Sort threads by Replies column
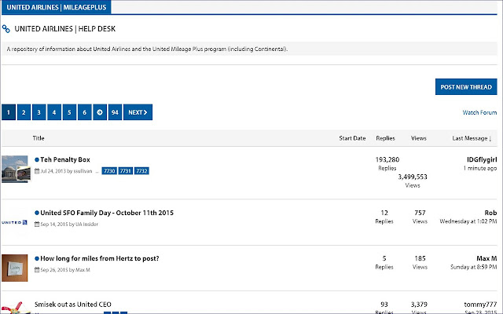This screenshot has width=503, height=314. click(x=385, y=138)
